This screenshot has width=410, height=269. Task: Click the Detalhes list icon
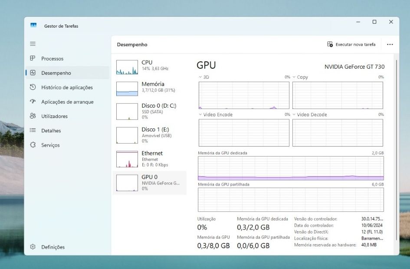tap(33, 130)
